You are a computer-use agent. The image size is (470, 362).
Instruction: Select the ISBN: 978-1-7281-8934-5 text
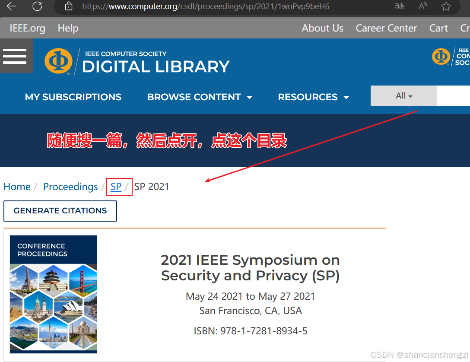point(250,331)
